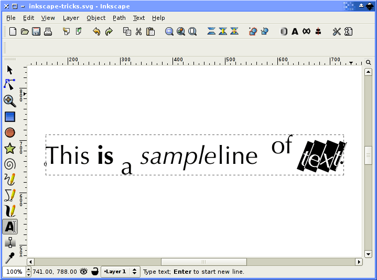Open the Text menu

(139, 18)
